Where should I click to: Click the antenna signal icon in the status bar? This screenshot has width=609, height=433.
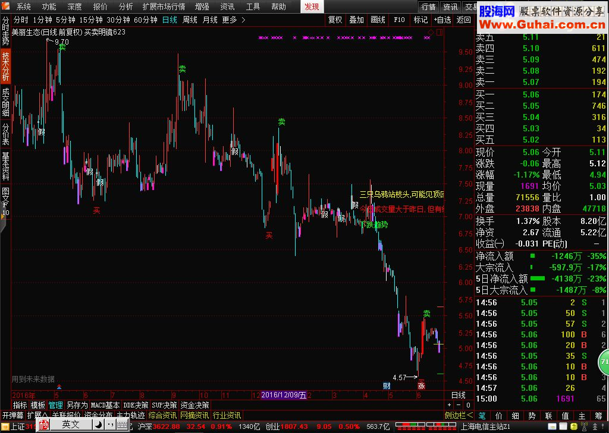(x=584, y=427)
